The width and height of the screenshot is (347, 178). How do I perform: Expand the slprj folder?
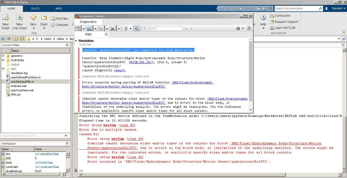[x=3, y=69]
